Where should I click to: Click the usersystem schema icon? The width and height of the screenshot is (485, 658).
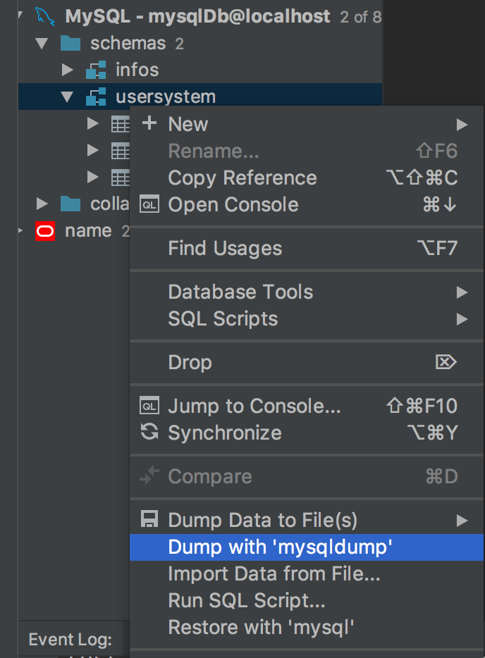(x=96, y=97)
